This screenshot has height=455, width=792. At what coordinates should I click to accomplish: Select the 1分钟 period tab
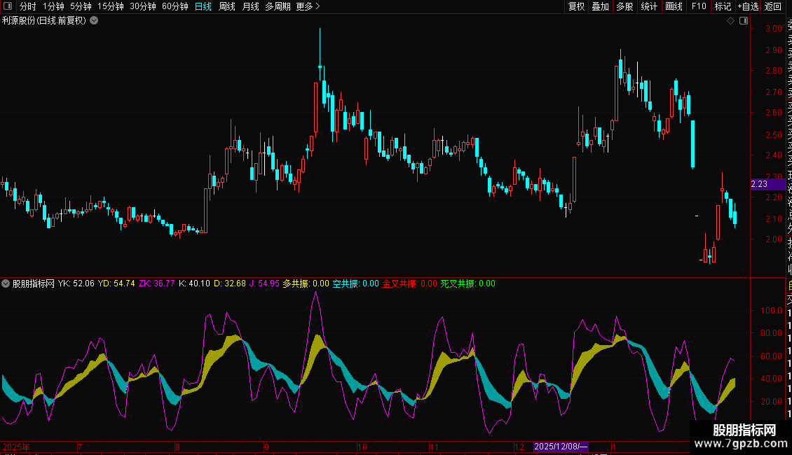click(53, 6)
